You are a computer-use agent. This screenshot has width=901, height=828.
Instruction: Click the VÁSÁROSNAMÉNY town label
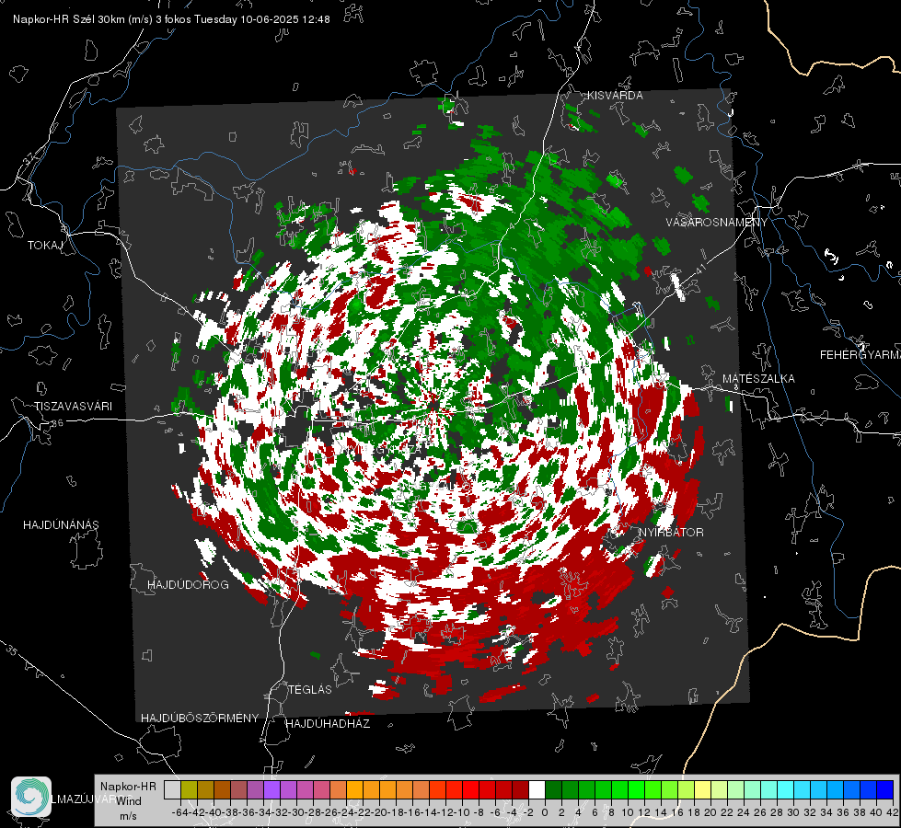pos(717,223)
